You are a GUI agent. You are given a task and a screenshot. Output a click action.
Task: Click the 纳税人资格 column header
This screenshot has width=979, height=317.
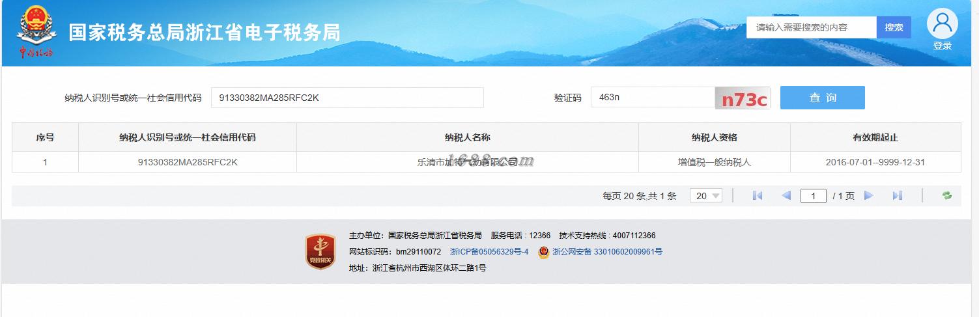coord(715,137)
